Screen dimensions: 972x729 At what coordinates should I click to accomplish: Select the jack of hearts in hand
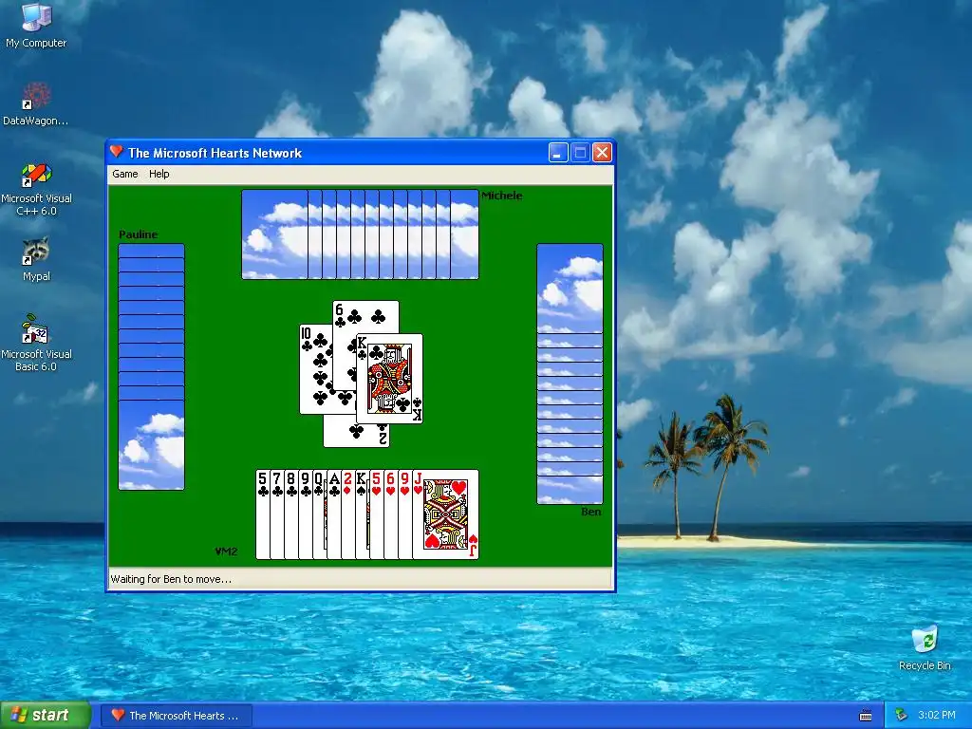(446, 514)
